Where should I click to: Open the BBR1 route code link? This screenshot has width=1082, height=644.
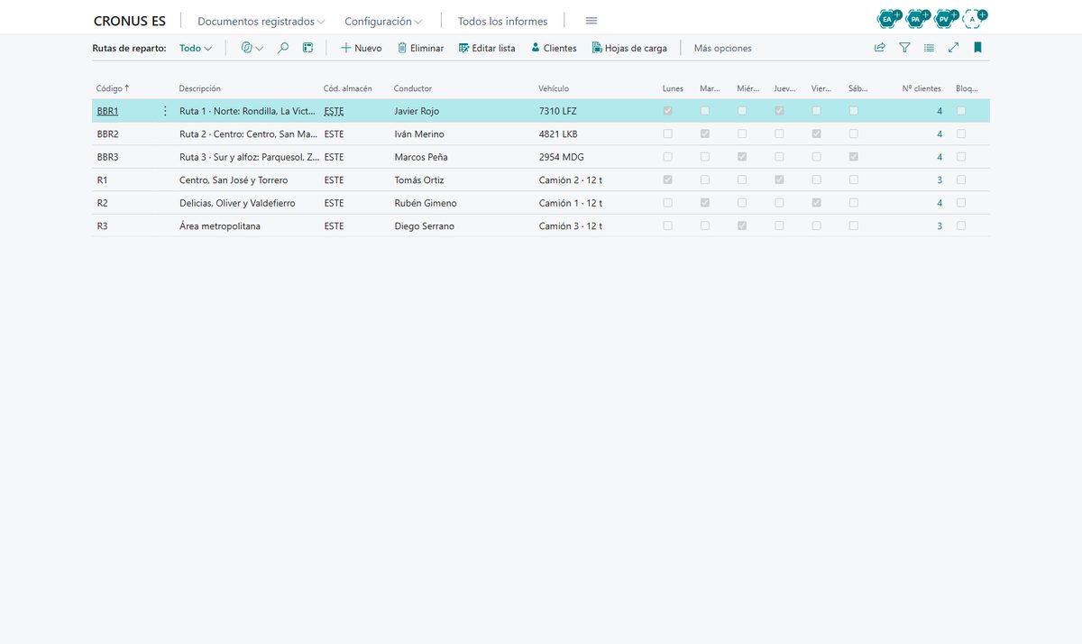click(x=107, y=111)
